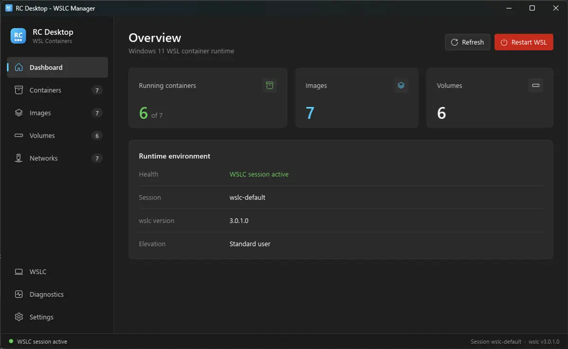Open the WSLC page
Screen dimensions: 568x349
57,272
